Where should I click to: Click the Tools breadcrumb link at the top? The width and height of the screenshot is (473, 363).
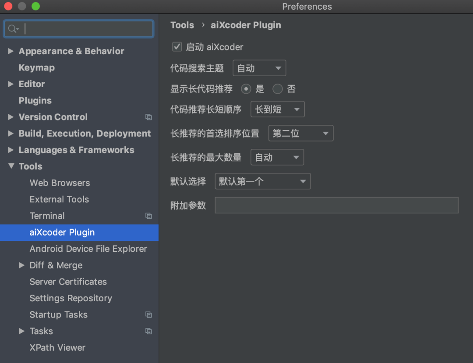[182, 25]
